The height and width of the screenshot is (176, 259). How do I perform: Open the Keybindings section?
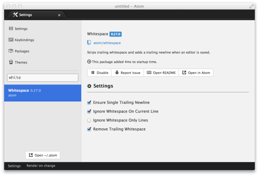pos(24,40)
